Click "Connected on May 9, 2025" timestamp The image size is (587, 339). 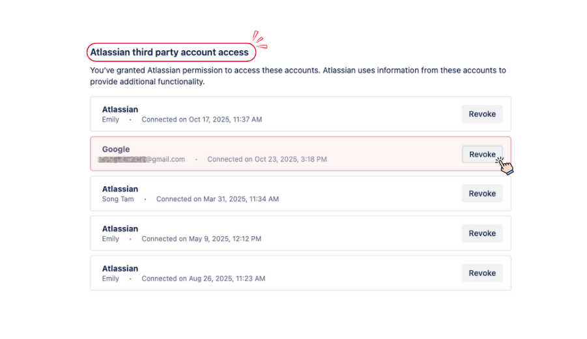[201, 239]
